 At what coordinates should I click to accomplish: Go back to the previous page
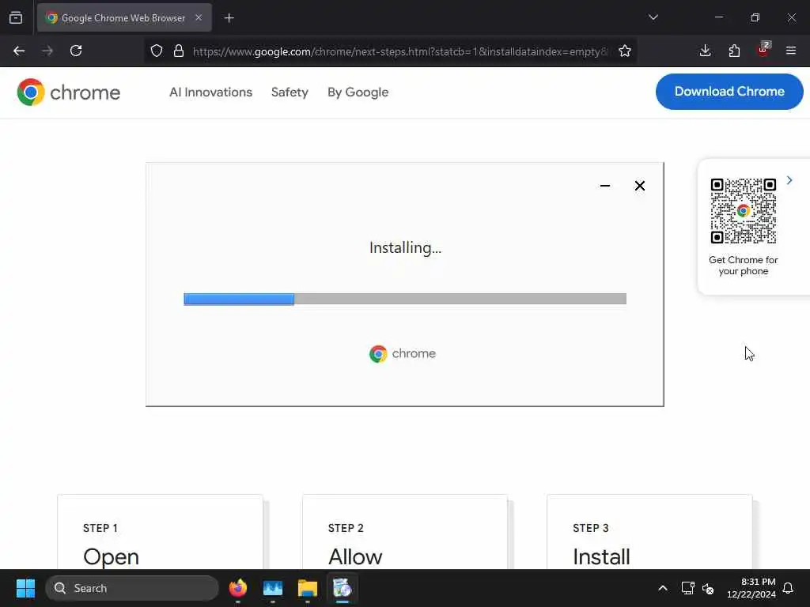19,51
